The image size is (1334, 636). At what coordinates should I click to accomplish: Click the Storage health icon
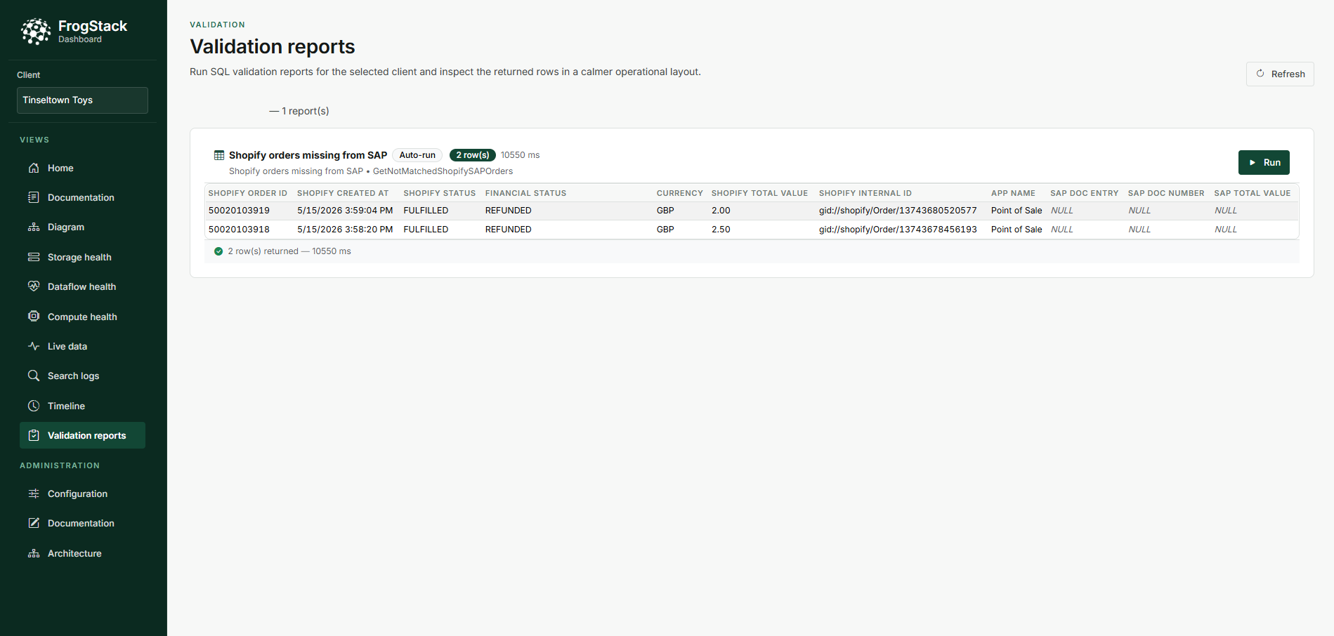34,257
